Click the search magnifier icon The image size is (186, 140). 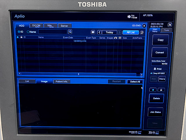(x=70, y=32)
